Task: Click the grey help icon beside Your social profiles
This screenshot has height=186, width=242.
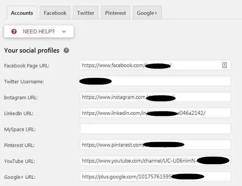Action: [x=67, y=50]
